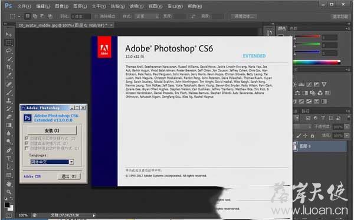Toggle first shortcut checkbox in installer dialog
This screenshot has width=354, height=220.
[27, 138]
